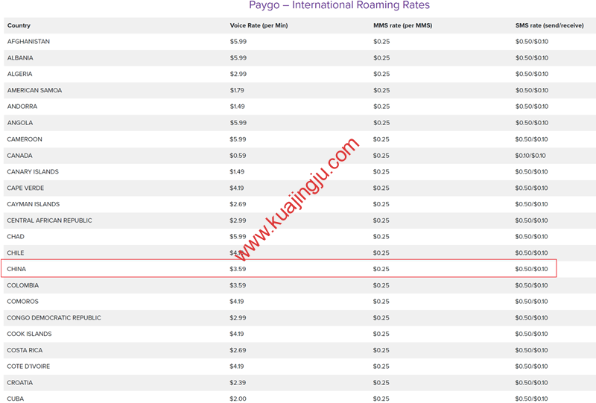Click the MMS rate in Costa Rica row
Image resolution: width=596 pixels, height=403 pixels.
[x=381, y=350]
